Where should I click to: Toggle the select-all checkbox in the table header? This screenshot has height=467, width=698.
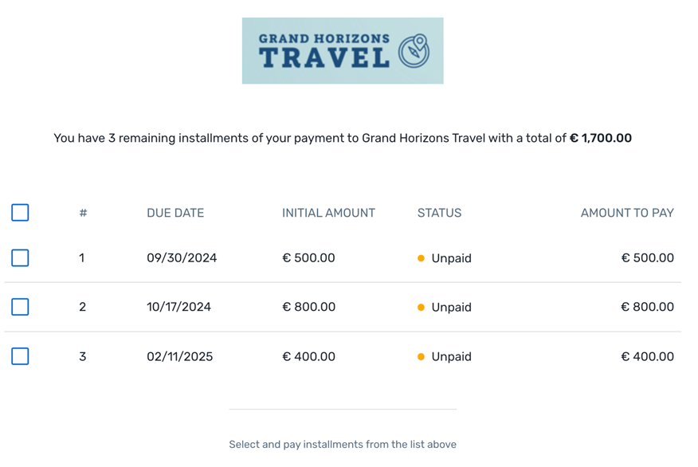[21, 213]
